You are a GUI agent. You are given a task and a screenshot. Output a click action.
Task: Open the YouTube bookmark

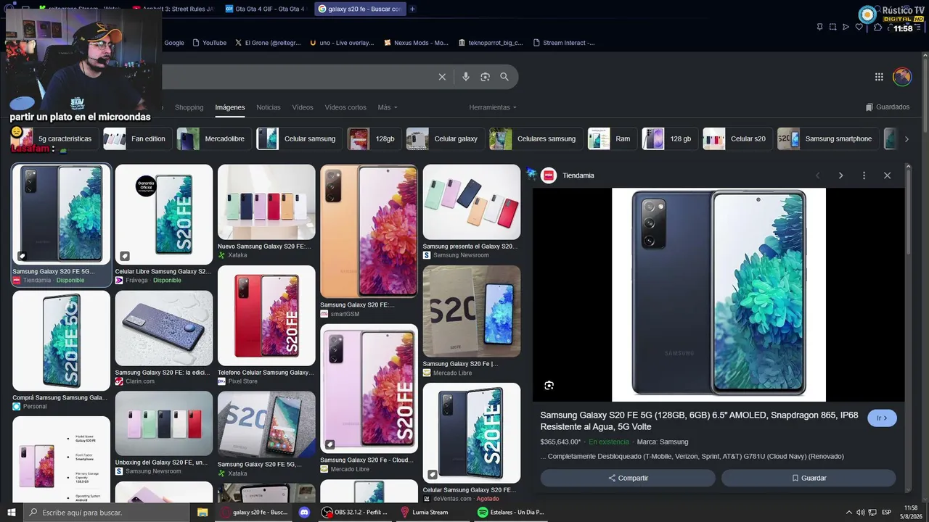[x=210, y=43]
